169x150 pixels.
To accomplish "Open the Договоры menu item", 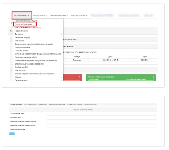I will [x=19, y=34].
